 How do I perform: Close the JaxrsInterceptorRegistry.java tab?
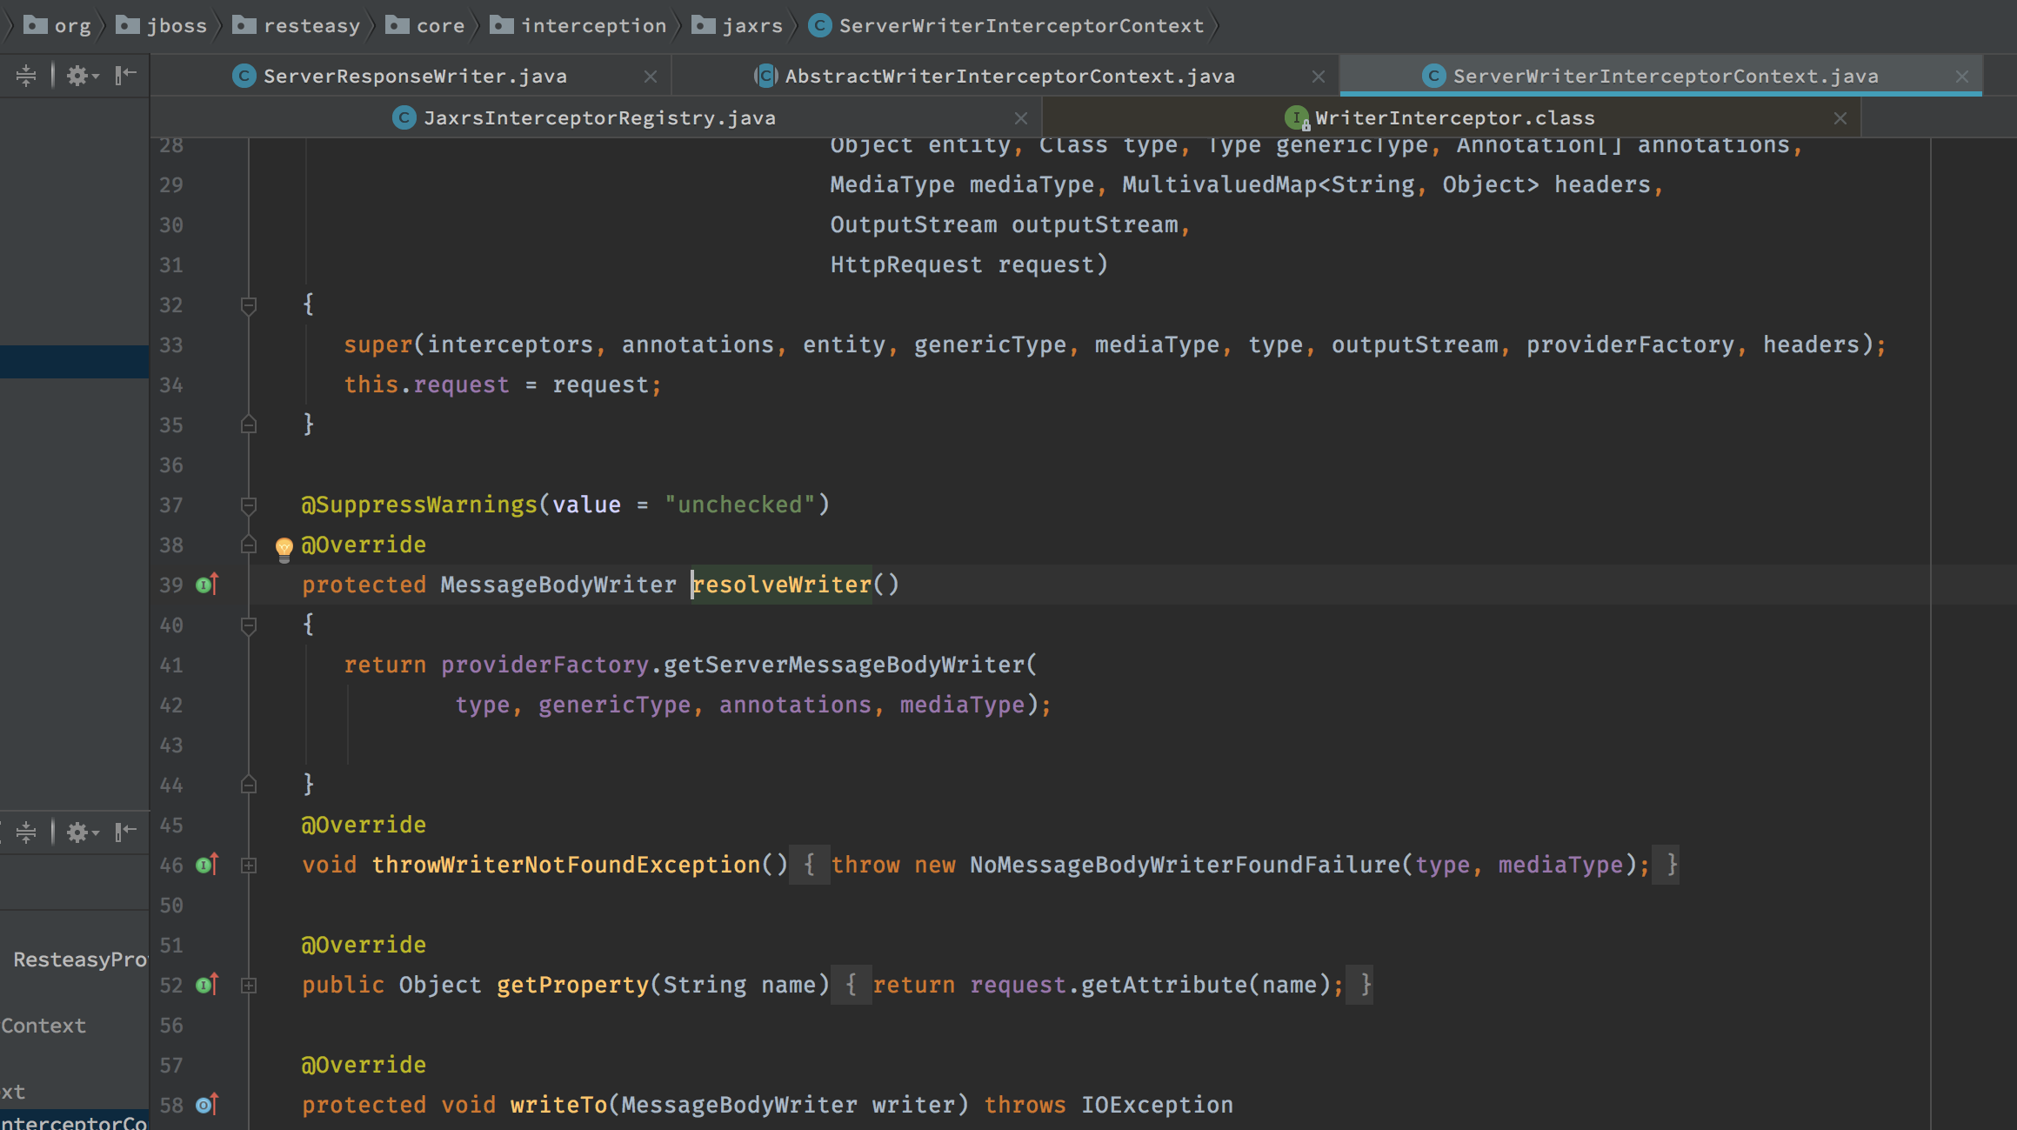(1021, 118)
